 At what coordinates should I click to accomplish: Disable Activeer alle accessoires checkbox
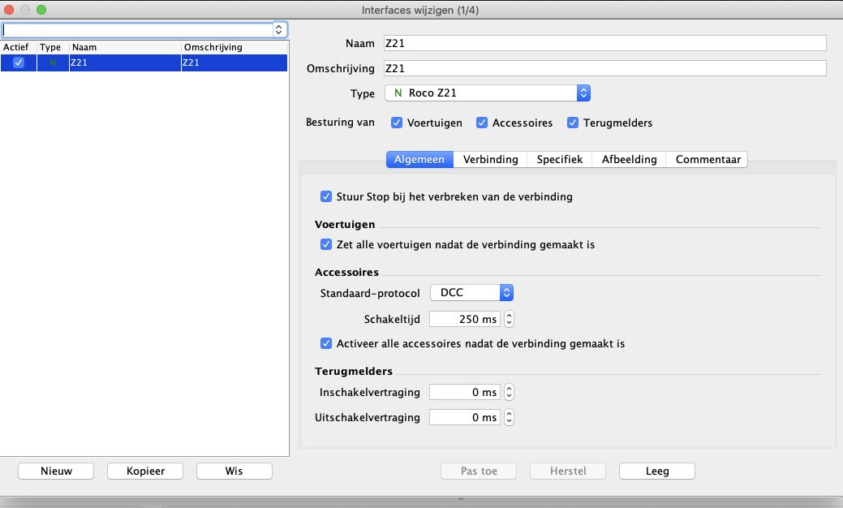click(x=326, y=343)
